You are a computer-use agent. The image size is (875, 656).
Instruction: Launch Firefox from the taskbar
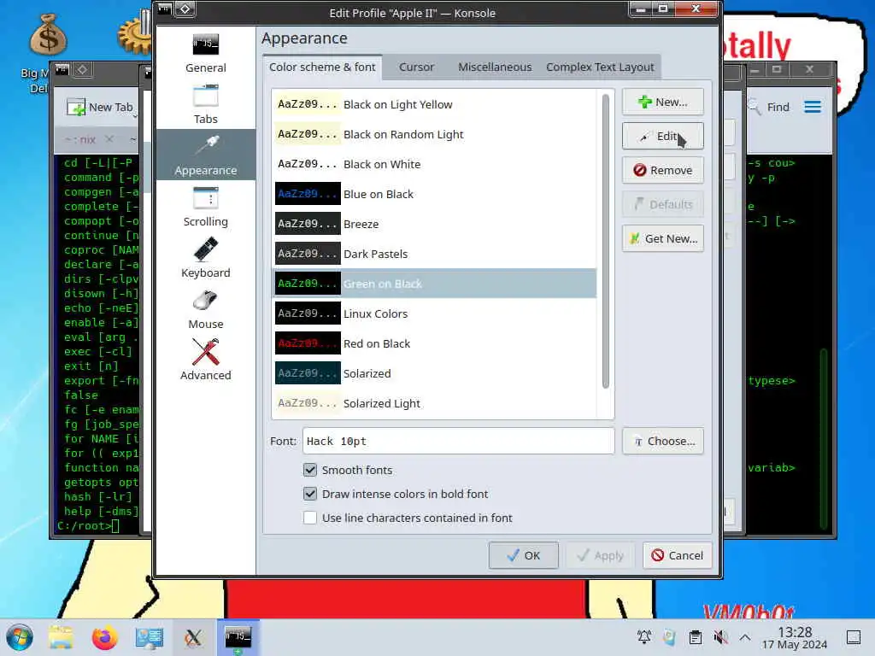click(104, 637)
